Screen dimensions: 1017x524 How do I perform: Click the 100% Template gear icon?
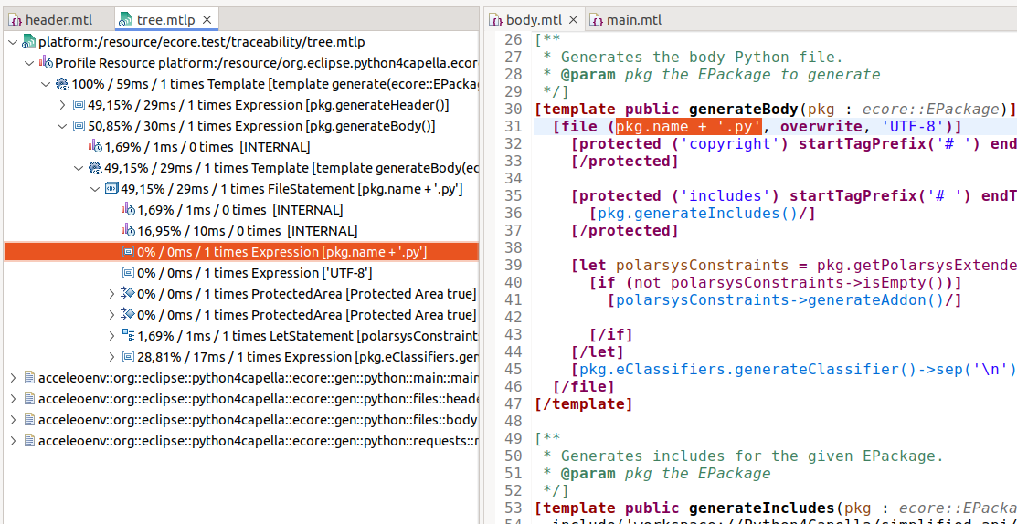pos(63,84)
